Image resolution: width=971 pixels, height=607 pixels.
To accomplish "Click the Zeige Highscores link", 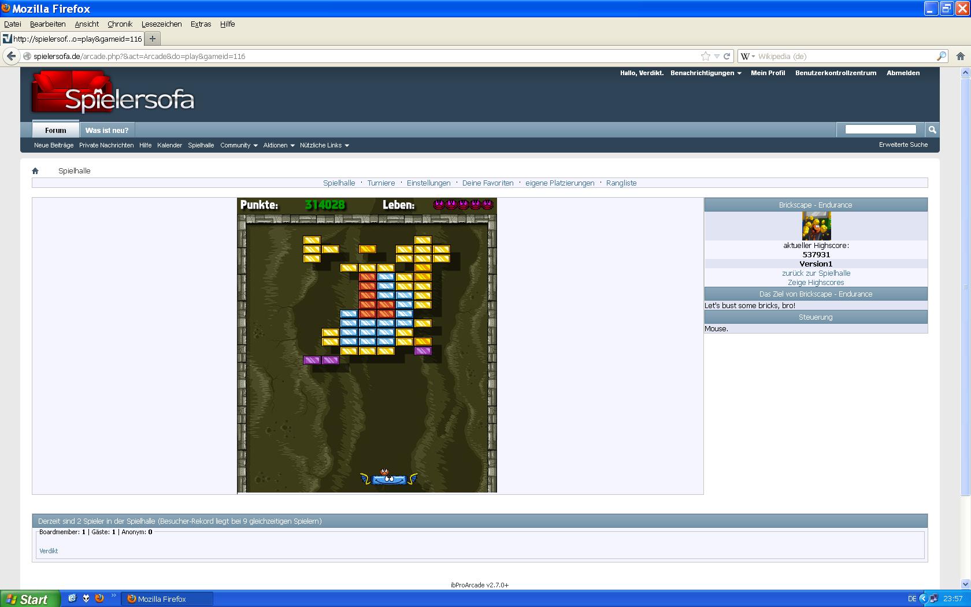I will 816,283.
